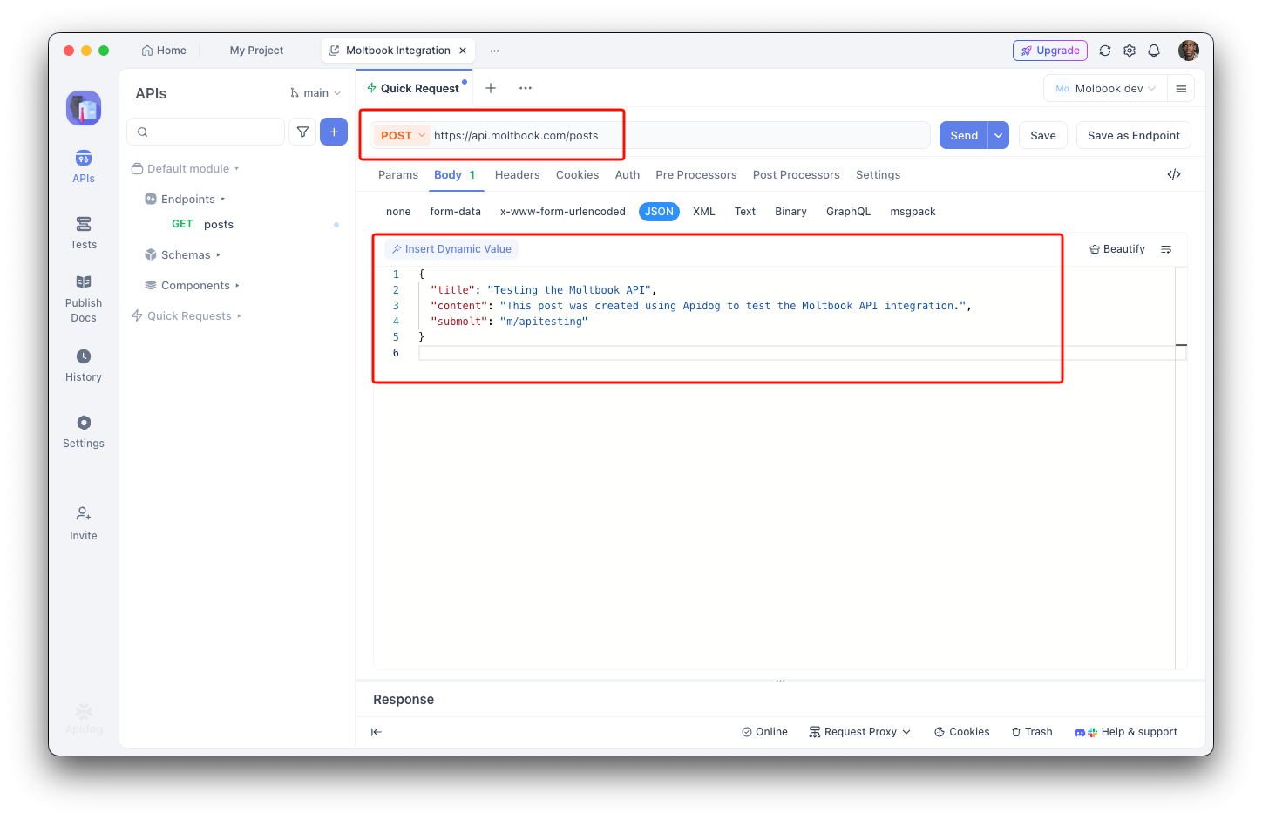Collapse the sidebar panel arrow
This screenshot has width=1262, height=820.
coord(377,732)
